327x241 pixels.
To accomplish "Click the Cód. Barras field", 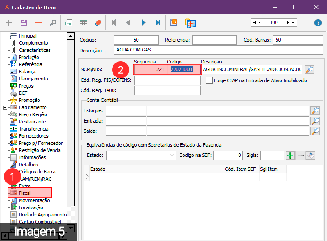I will click(298, 40).
